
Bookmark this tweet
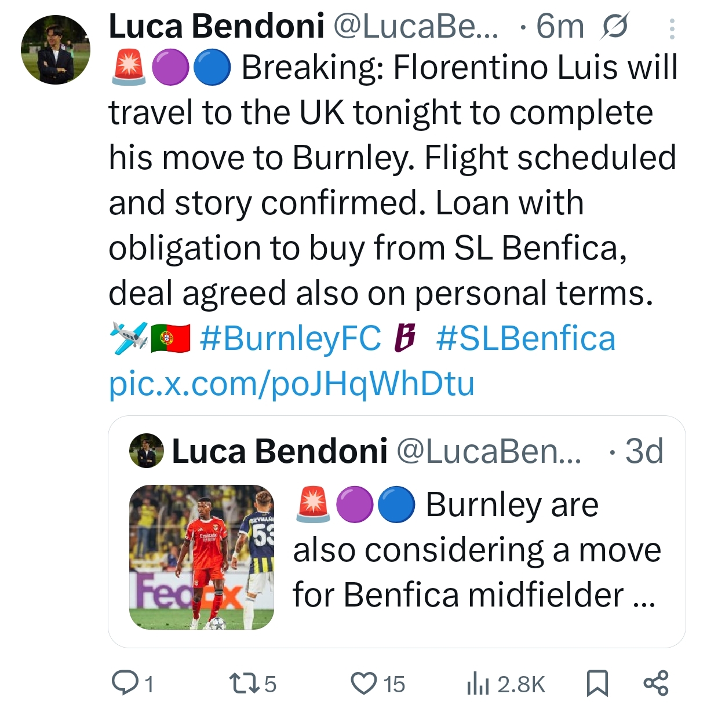tap(597, 684)
